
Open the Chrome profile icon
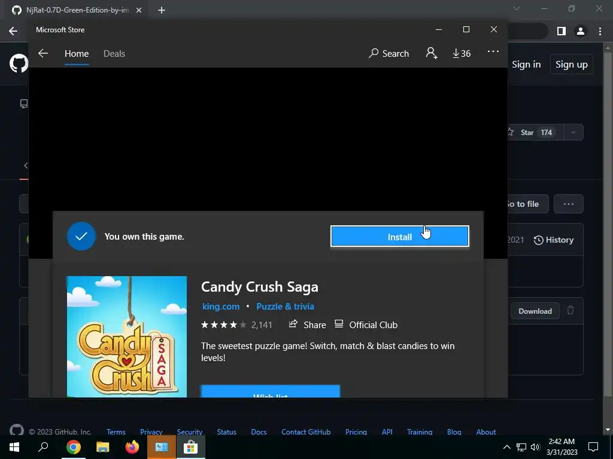[581, 31]
